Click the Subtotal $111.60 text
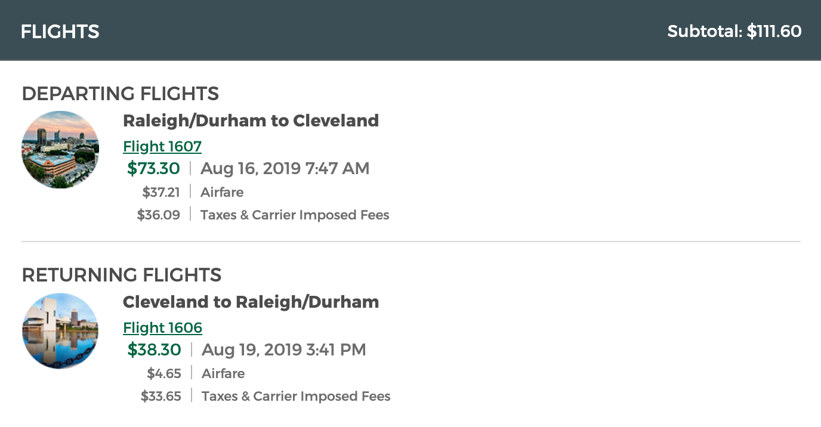 pyautogui.click(x=734, y=31)
